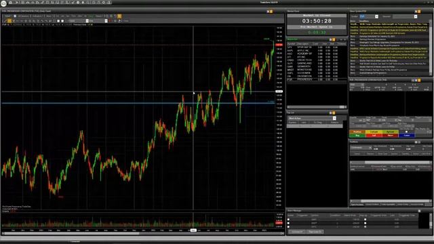Open the Indicators dropdown in chart toolbar
The image size is (434, 244).
37,16
